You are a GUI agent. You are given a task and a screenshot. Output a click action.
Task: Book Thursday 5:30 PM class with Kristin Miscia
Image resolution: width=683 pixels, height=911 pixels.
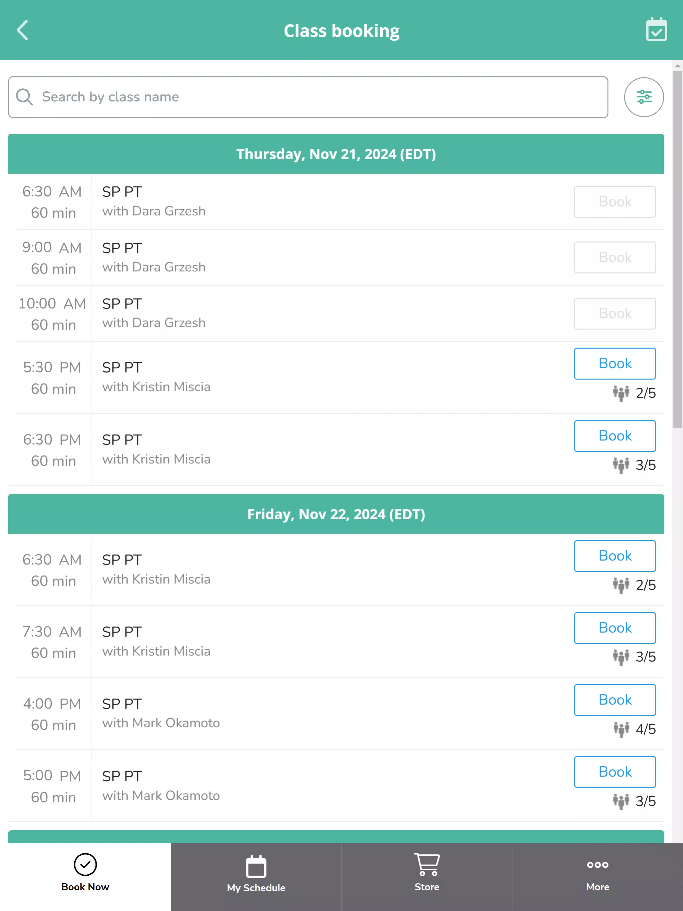point(615,364)
